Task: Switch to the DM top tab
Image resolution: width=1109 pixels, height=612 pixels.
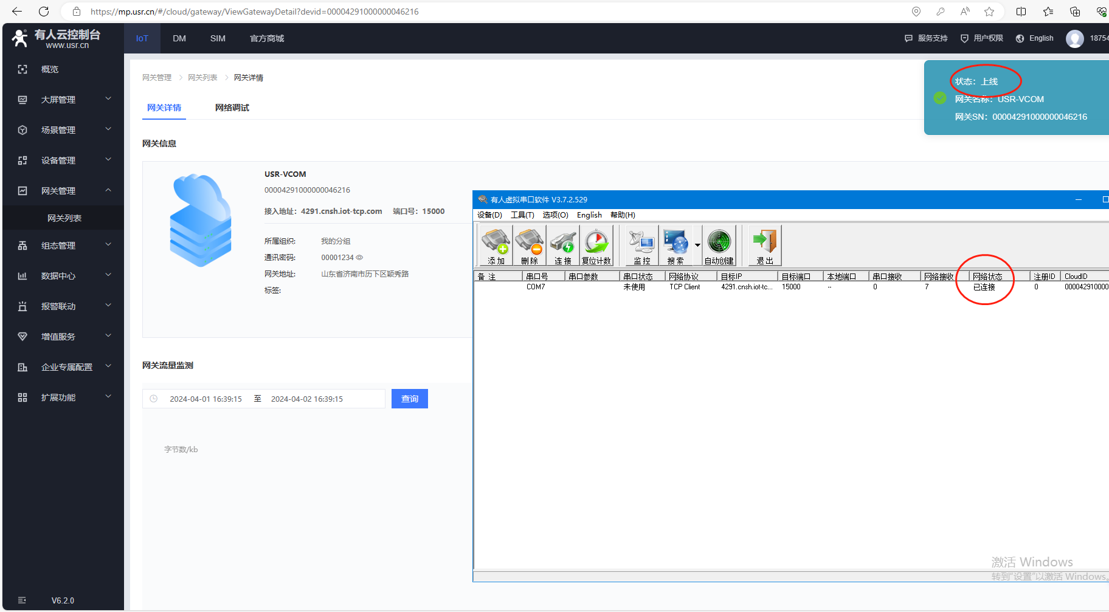Action: click(x=179, y=38)
